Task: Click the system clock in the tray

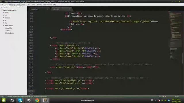Action: [176, 100]
